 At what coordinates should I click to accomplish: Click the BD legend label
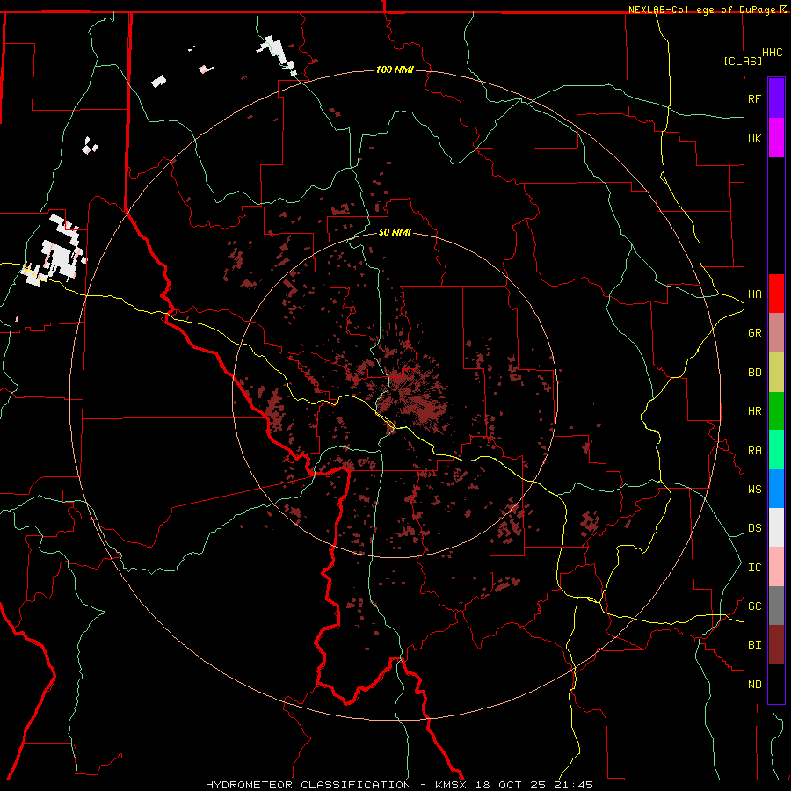click(x=754, y=372)
